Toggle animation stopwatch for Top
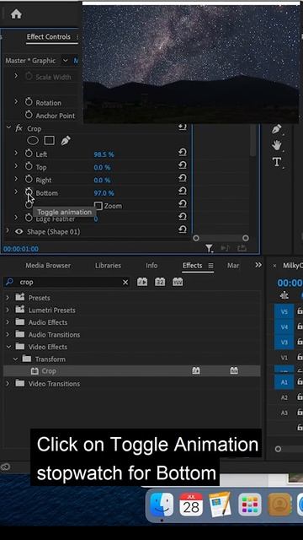303x540 pixels. click(29, 167)
